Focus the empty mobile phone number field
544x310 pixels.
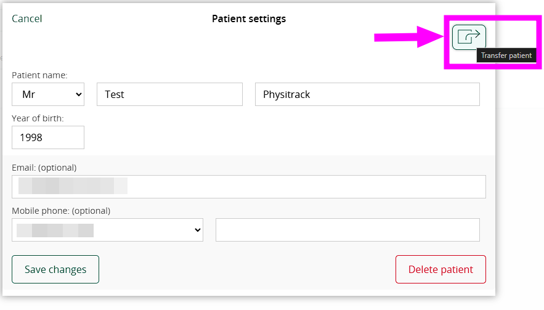[x=347, y=230]
